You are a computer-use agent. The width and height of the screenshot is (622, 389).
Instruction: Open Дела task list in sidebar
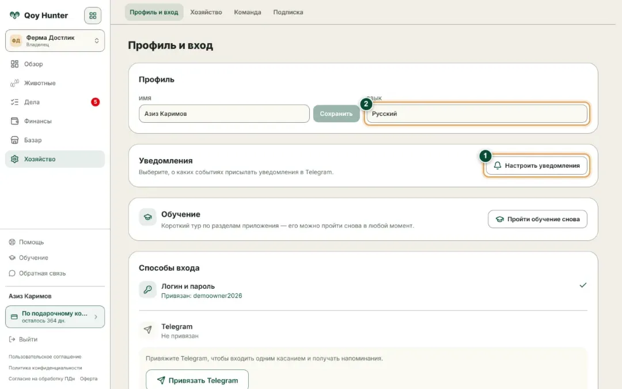coord(55,102)
